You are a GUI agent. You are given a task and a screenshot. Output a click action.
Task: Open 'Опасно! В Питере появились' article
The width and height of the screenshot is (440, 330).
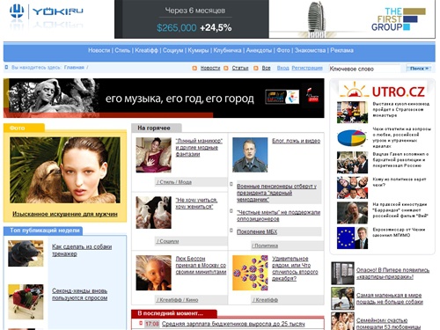click(x=392, y=274)
